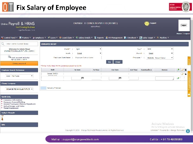Focus the Employee Code or Name field
The image size is (193, 144).
tap(88, 58)
